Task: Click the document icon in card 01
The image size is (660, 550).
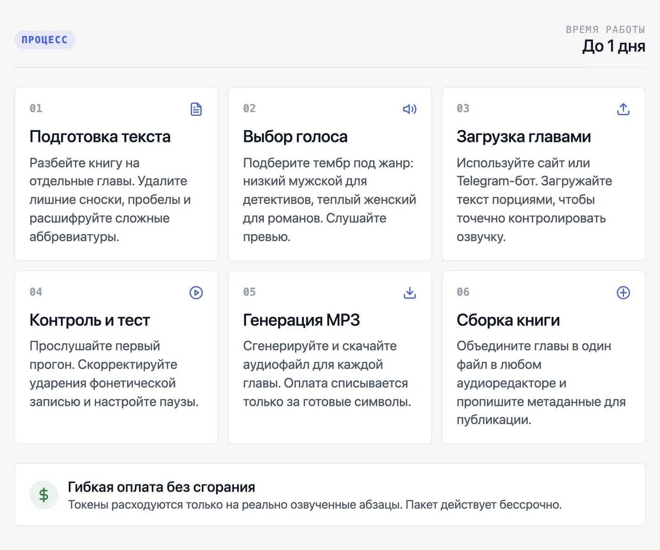Action: coord(196,109)
